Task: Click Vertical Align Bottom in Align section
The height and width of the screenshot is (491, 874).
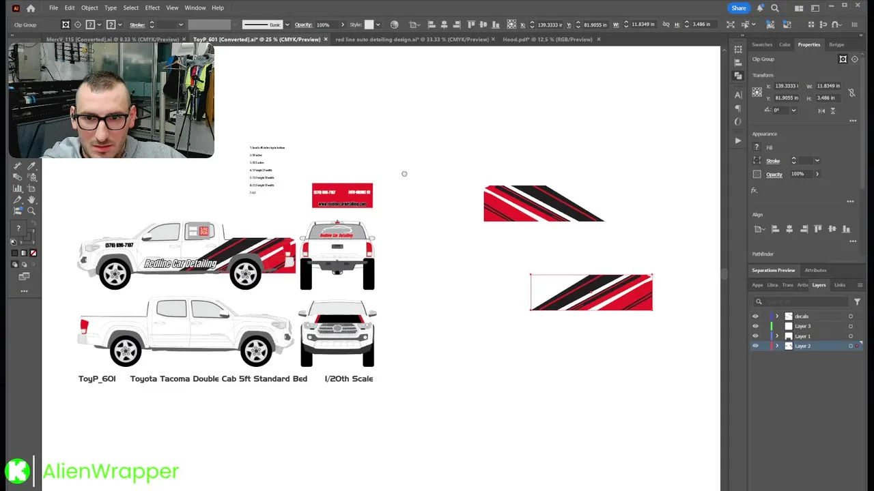Action: 847,229
